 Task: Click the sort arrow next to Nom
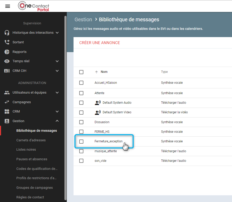point(96,72)
